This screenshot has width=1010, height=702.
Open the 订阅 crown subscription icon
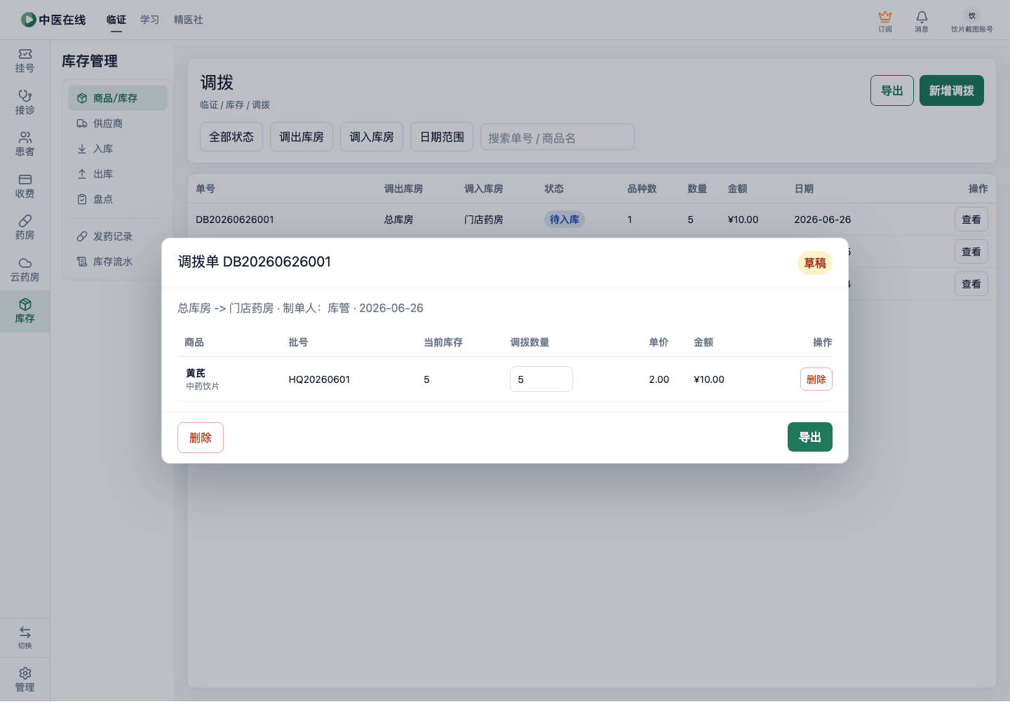pos(885,16)
